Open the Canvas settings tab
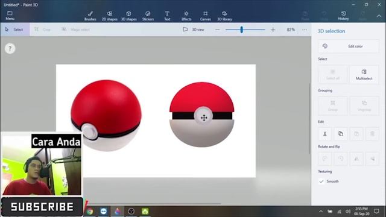The image size is (386, 217). point(205,16)
